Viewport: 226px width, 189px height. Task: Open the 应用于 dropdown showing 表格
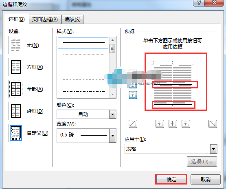(171, 149)
